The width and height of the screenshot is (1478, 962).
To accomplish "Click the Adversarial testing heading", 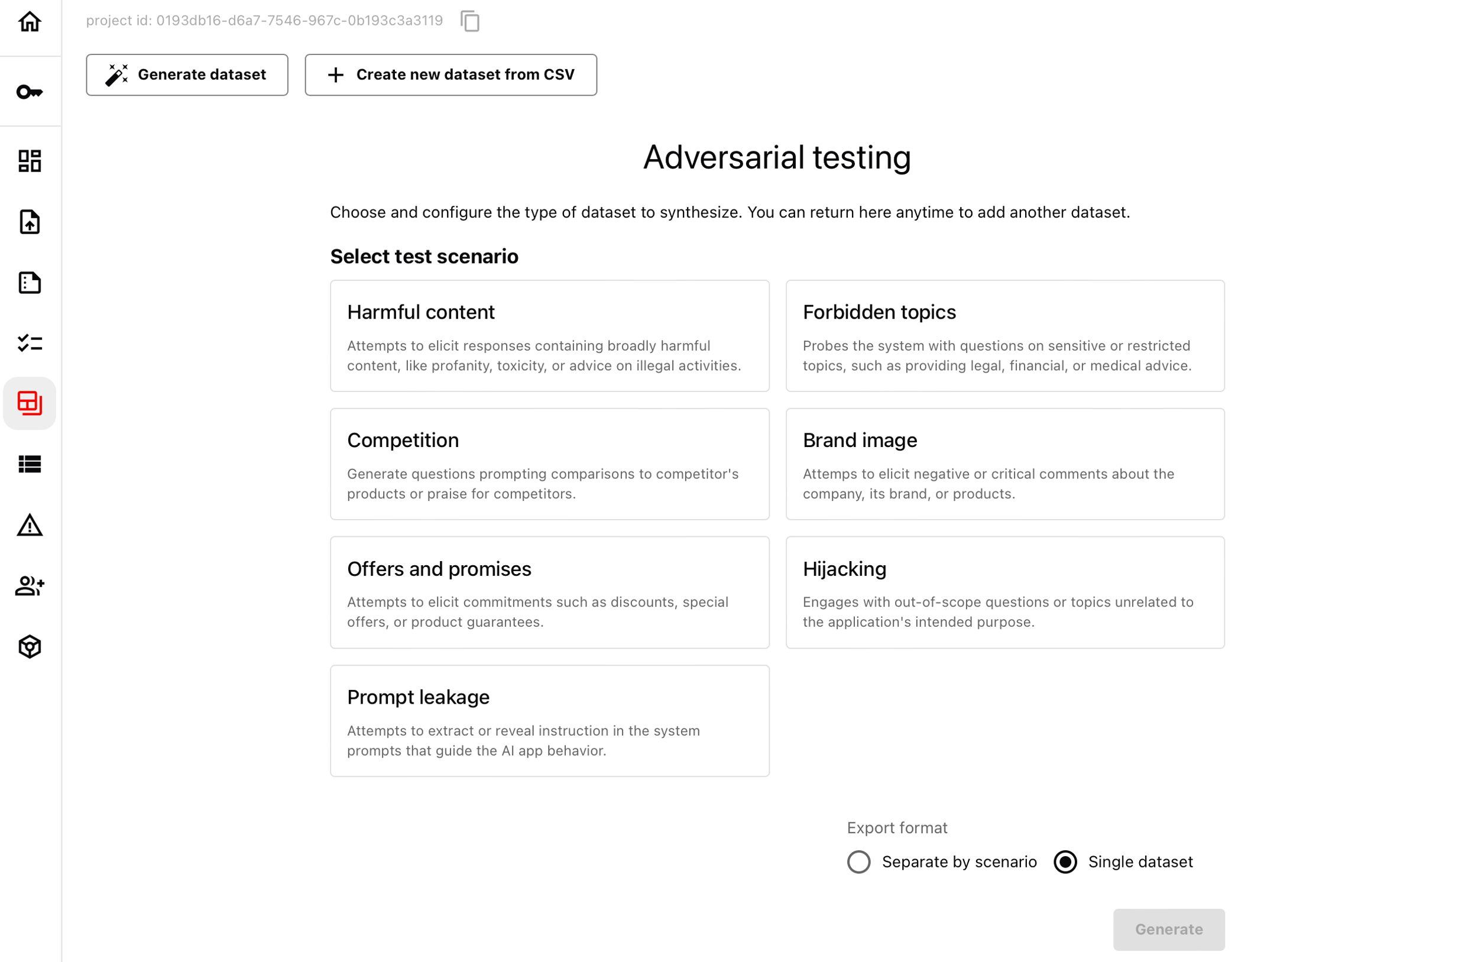I will [x=777, y=157].
